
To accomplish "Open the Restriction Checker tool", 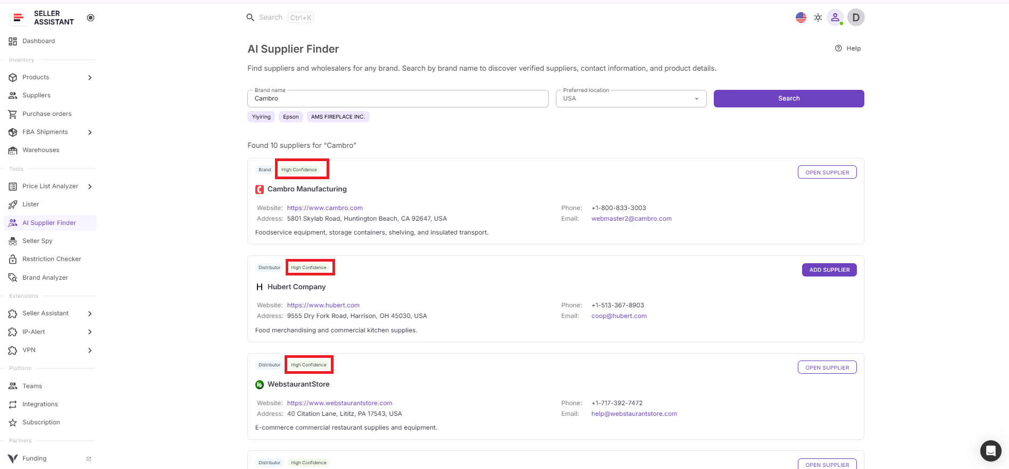I will pos(51,259).
